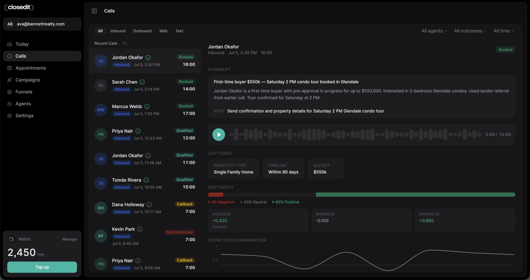The width and height of the screenshot is (530, 280).
Task: Switch to the Inbound tab
Action: (118, 31)
